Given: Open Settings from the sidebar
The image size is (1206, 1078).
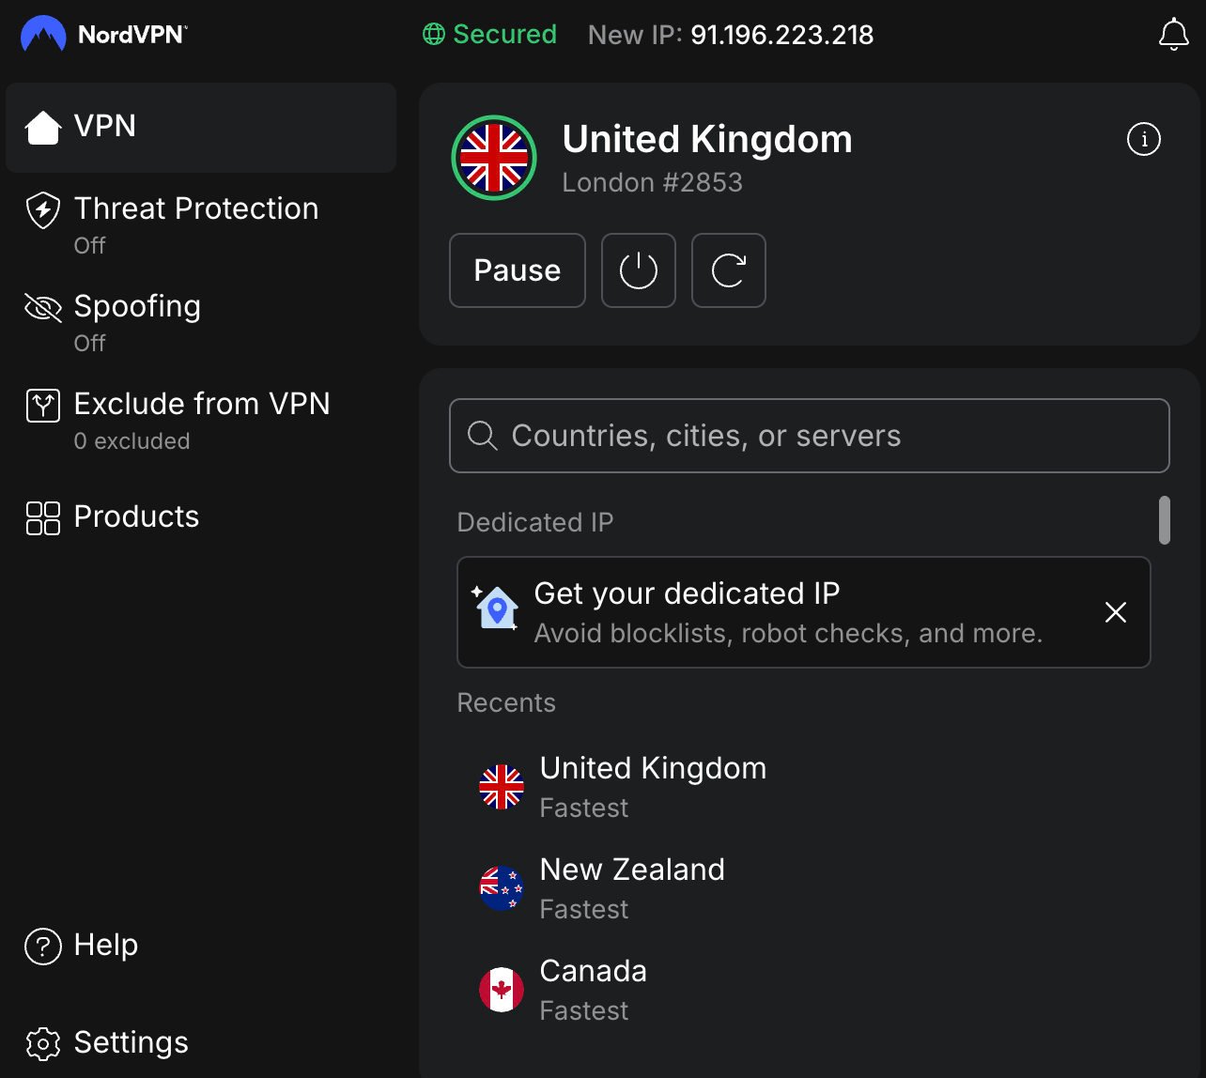Looking at the screenshot, I should coord(201,1043).
